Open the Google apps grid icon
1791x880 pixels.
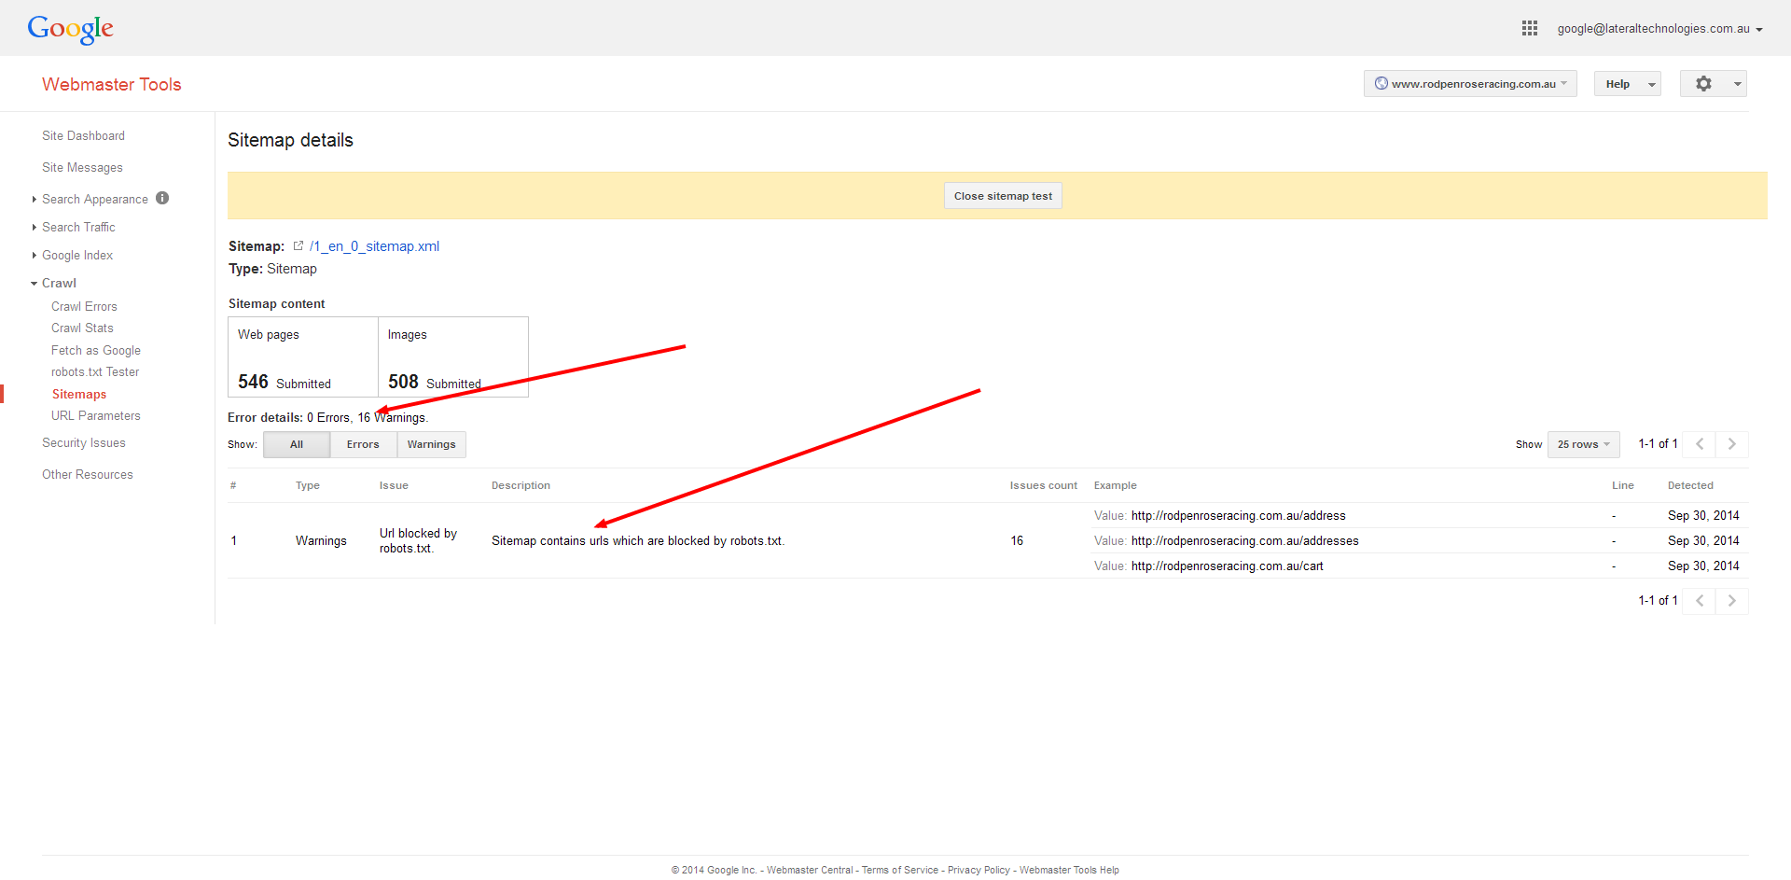click(x=1530, y=28)
